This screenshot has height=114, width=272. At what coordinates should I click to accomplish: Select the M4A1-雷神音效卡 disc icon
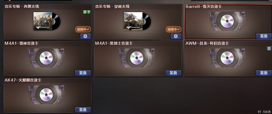click(46, 58)
